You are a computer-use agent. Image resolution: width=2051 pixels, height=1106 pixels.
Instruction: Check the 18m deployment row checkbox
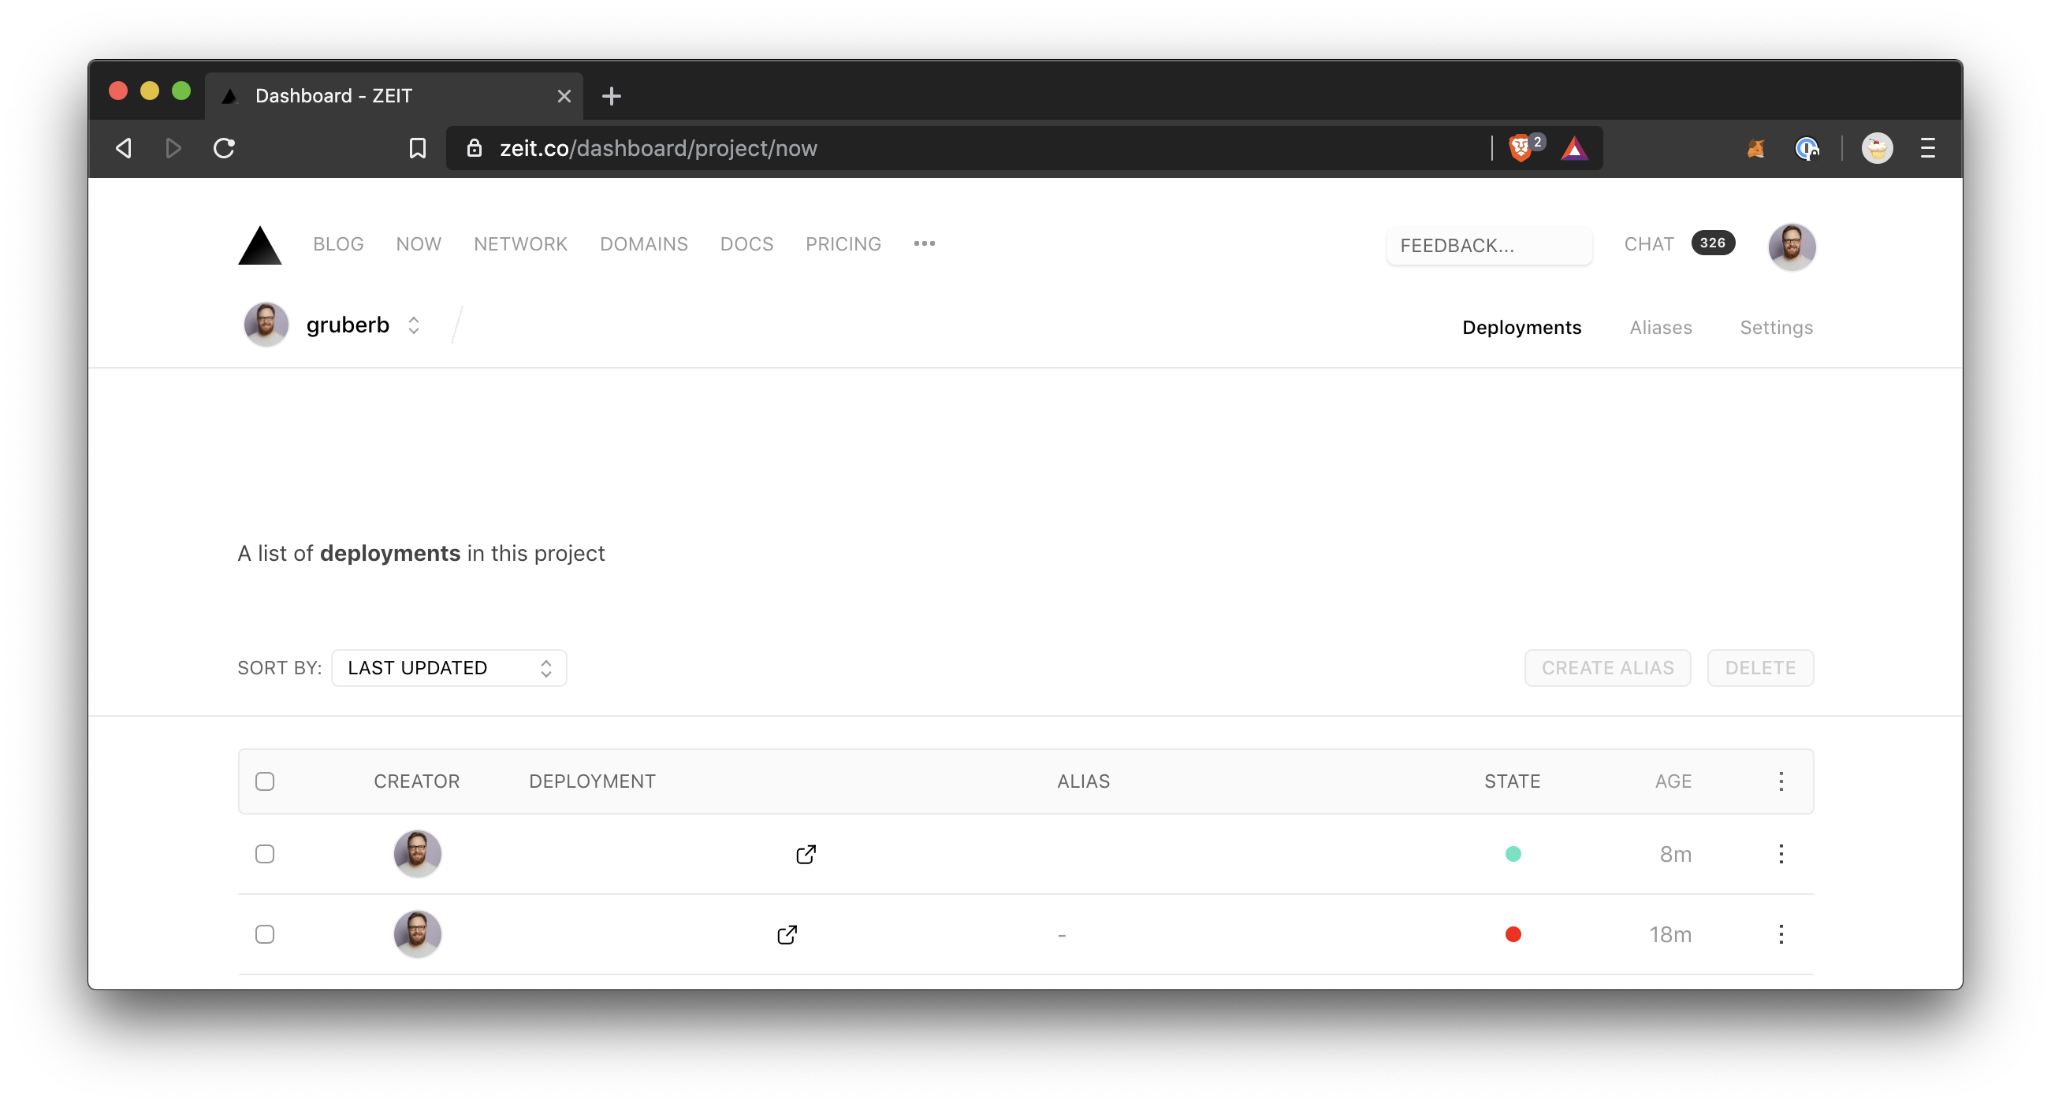click(265, 934)
